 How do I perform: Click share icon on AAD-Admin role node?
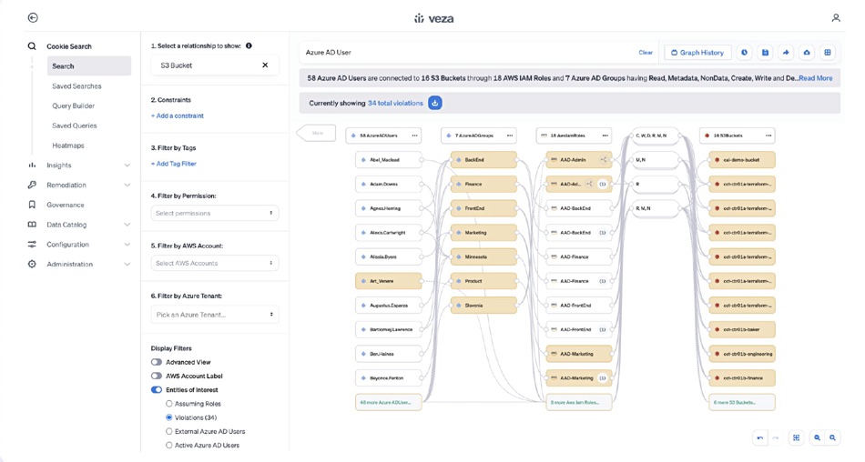[603, 160]
